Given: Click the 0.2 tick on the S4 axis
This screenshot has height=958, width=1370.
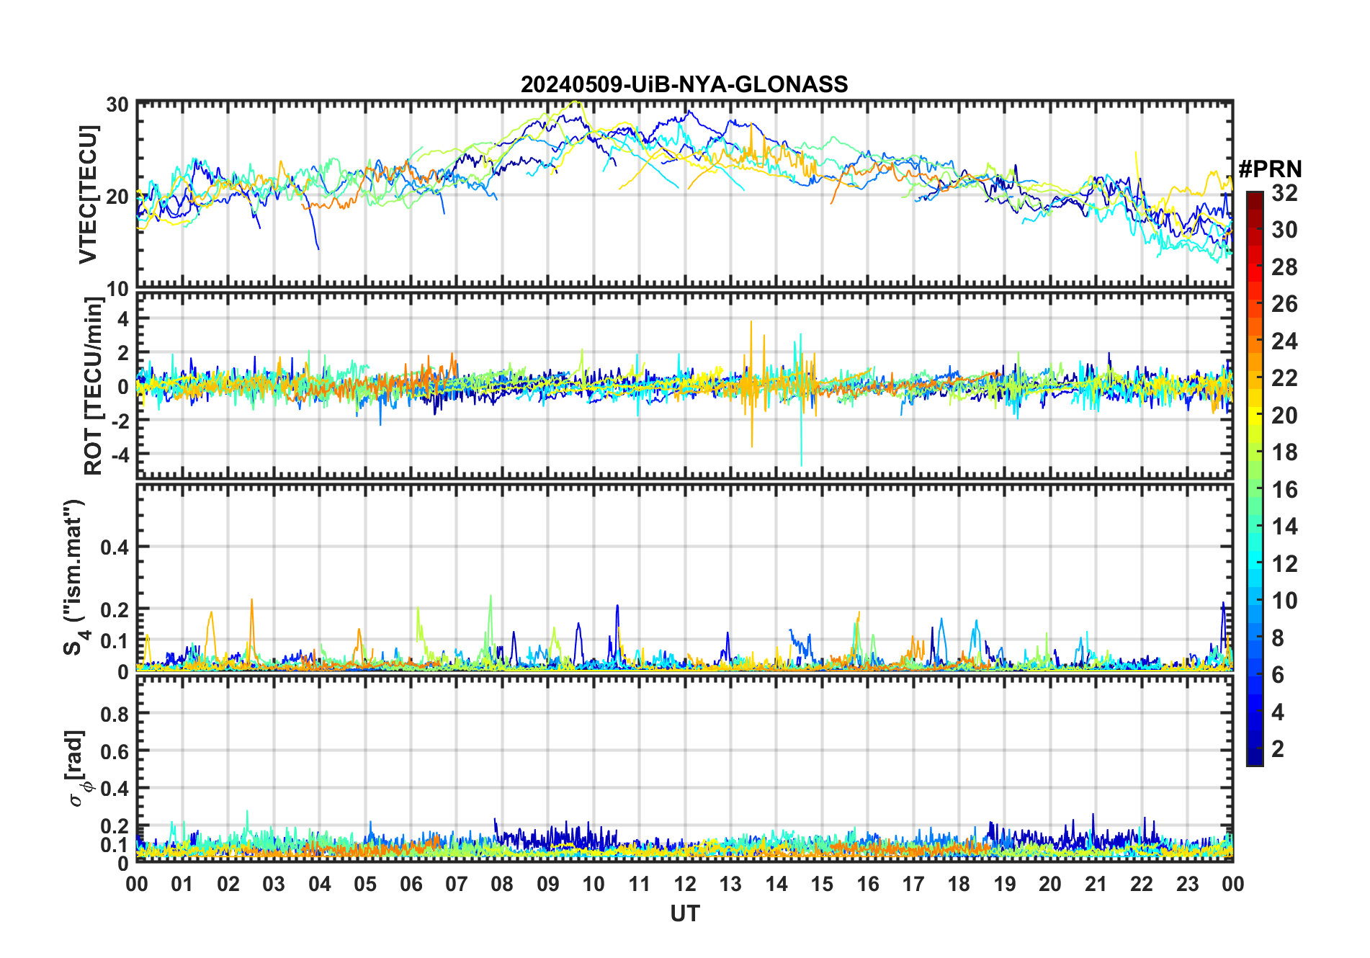Looking at the screenshot, I should 115,609.
